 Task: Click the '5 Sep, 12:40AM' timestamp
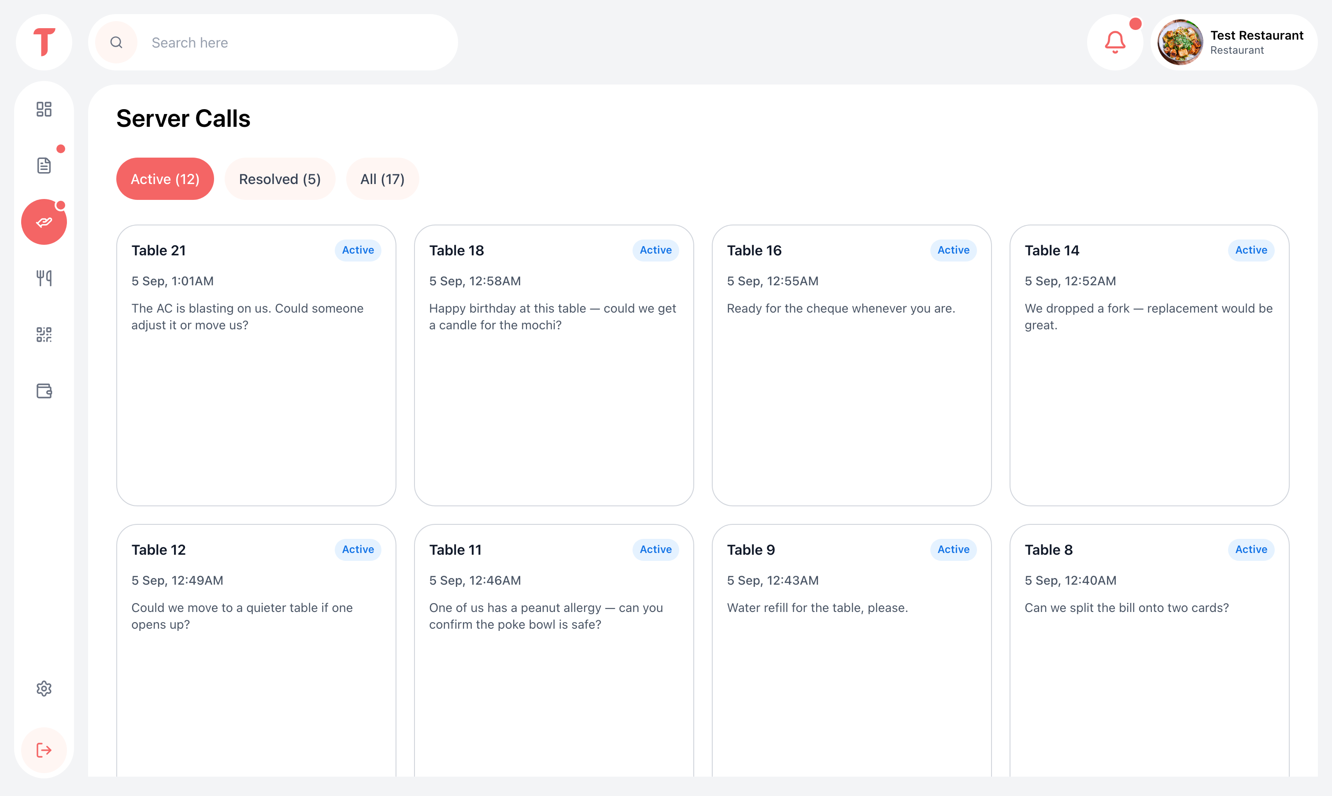click(x=1071, y=580)
